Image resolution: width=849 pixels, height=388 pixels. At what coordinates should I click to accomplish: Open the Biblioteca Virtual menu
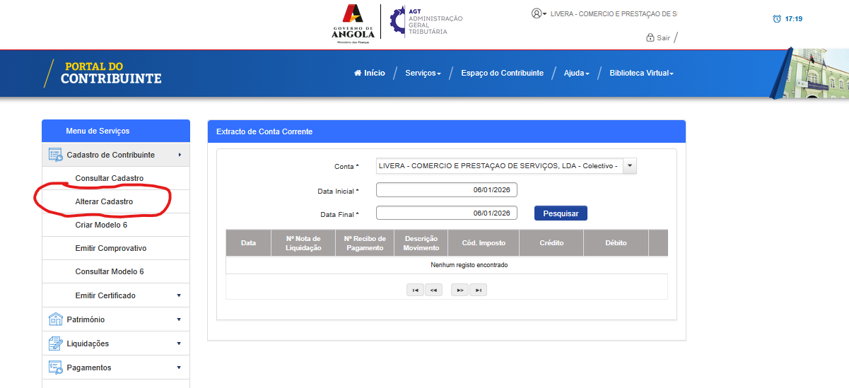tap(641, 73)
